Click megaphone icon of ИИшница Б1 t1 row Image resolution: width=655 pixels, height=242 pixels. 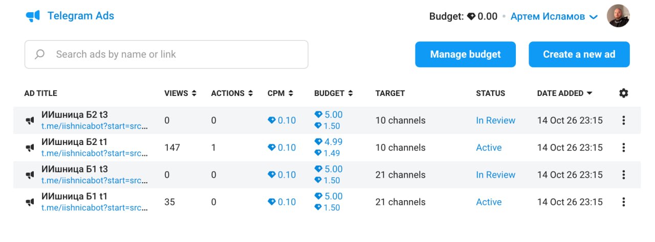pos(30,202)
